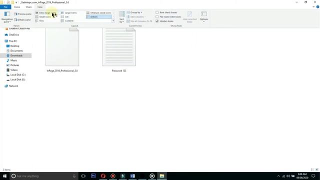
Task: Toggle the Details pane
Action: [22, 20]
